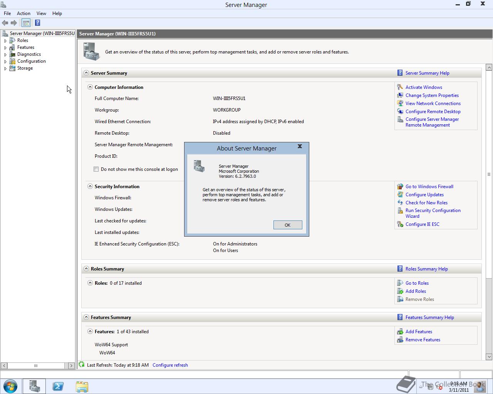This screenshot has width=493, height=394.
Task: Click the Activate Windows keys icon
Action: tap(400, 87)
